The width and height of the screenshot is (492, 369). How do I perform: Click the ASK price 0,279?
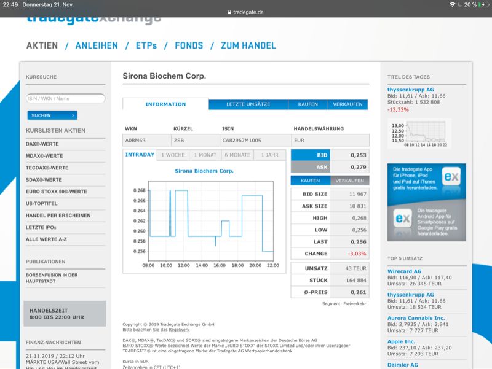pyautogui.click(x=359, y=167)
